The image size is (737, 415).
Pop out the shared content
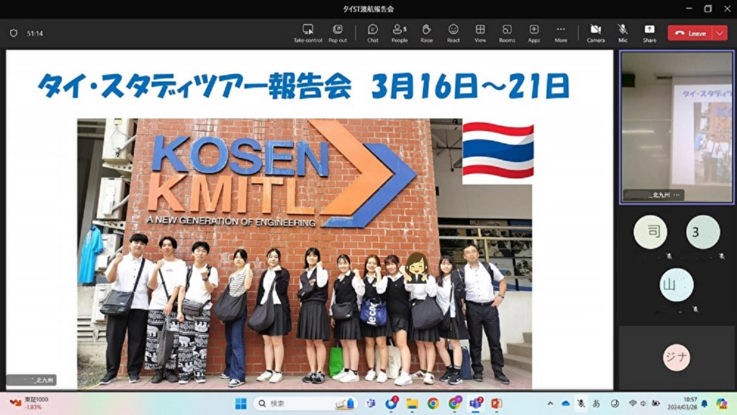tap(337, 33)
